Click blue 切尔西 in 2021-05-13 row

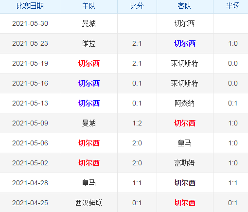(89, 103)
